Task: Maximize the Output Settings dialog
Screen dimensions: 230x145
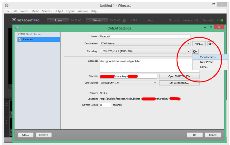Action: [211, 27]
